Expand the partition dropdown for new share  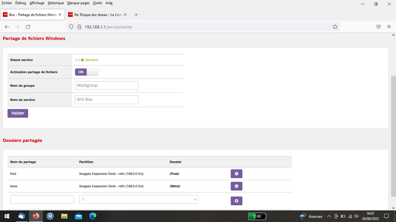tap(138, 199)
